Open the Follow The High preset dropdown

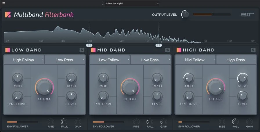point(132,3)
